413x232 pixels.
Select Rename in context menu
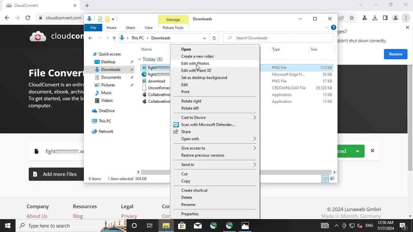point(215,205)
